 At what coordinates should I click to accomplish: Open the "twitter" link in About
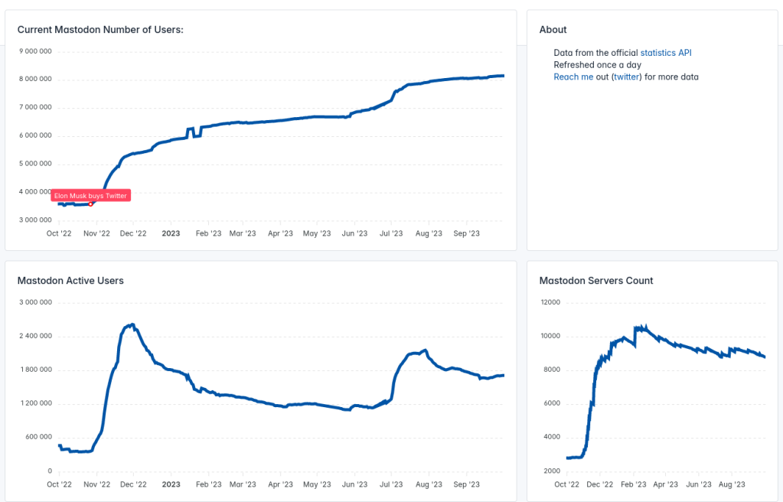click(626, 77)
